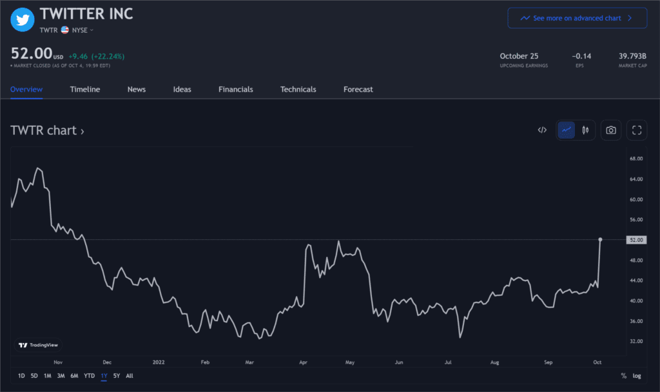Image resolution: width=660 pixels, height=392 pixels.
Task: Open the TWTR chart link
Action: click(47, 130)
